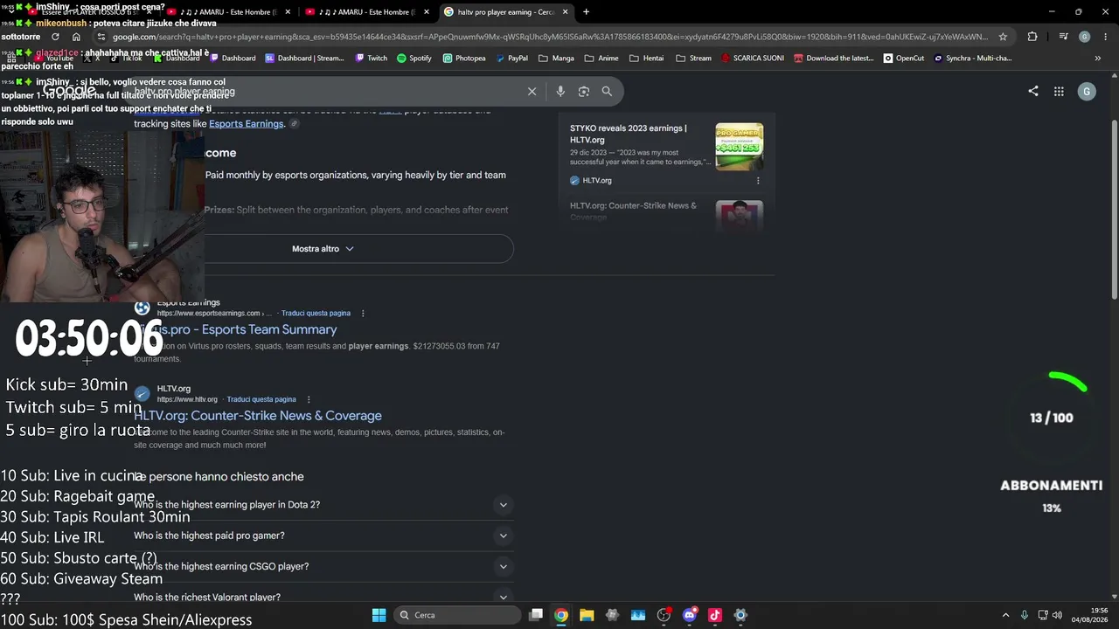Open the OpenCut bookmark
Image resolution: width=1119 pixels, height=629 pixels.
pos(903,59)
